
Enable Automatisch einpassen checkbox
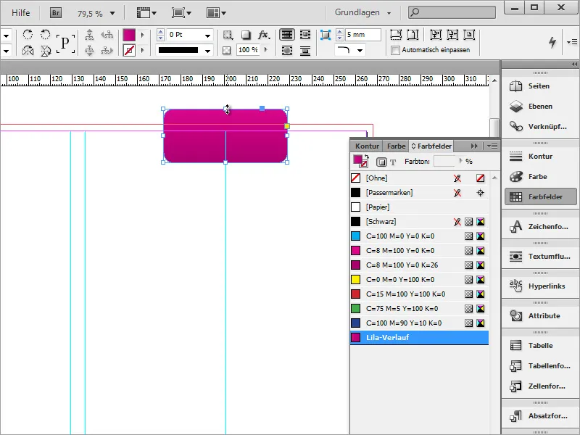pyautogui.click(x=395, y=50)
